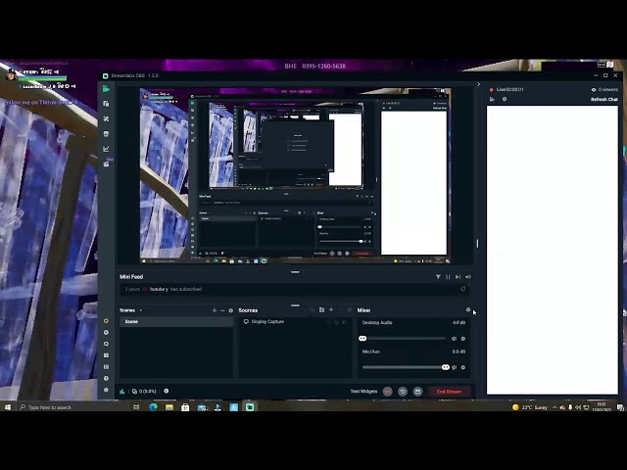Click the Refresh Chat link

click(x=604, y=99)
